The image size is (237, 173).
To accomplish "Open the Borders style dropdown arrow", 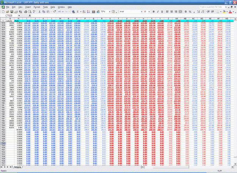I will pyautogui.click(x=221, y=12).
